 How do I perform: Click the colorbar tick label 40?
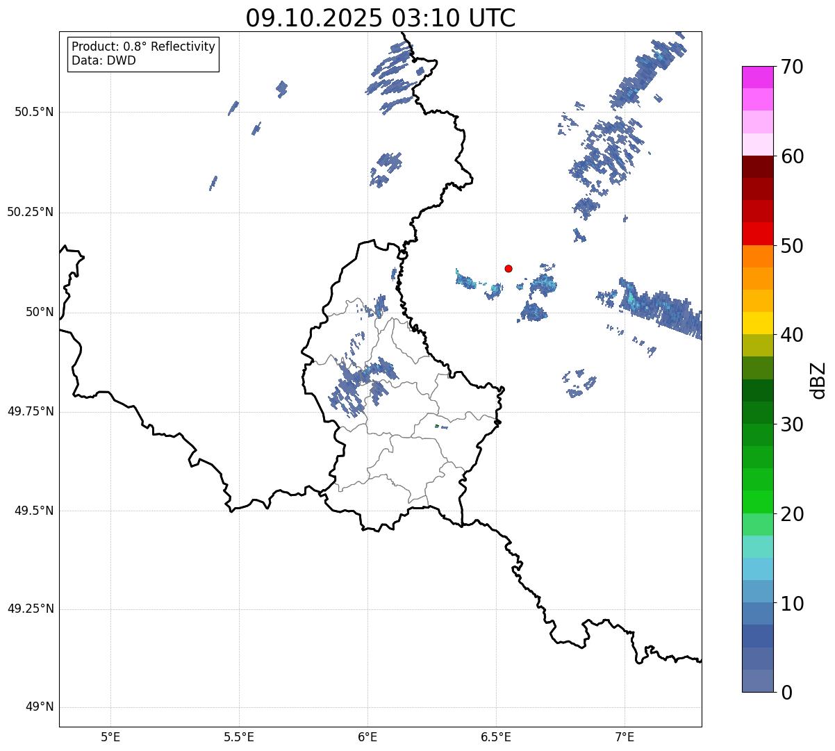(792, 335)
